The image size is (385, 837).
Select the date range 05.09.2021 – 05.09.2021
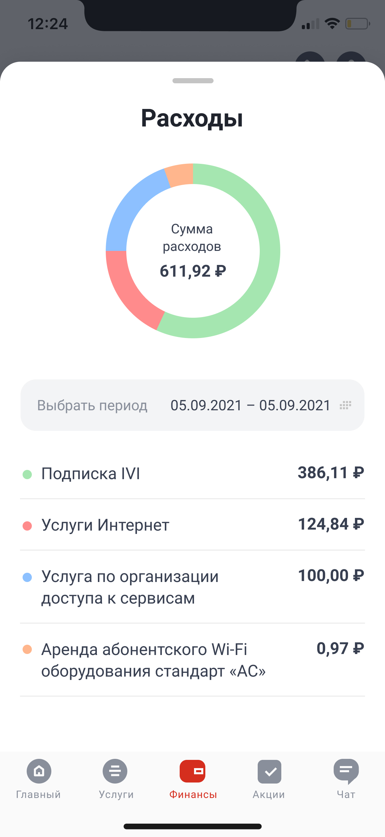(x=250, y=405)
